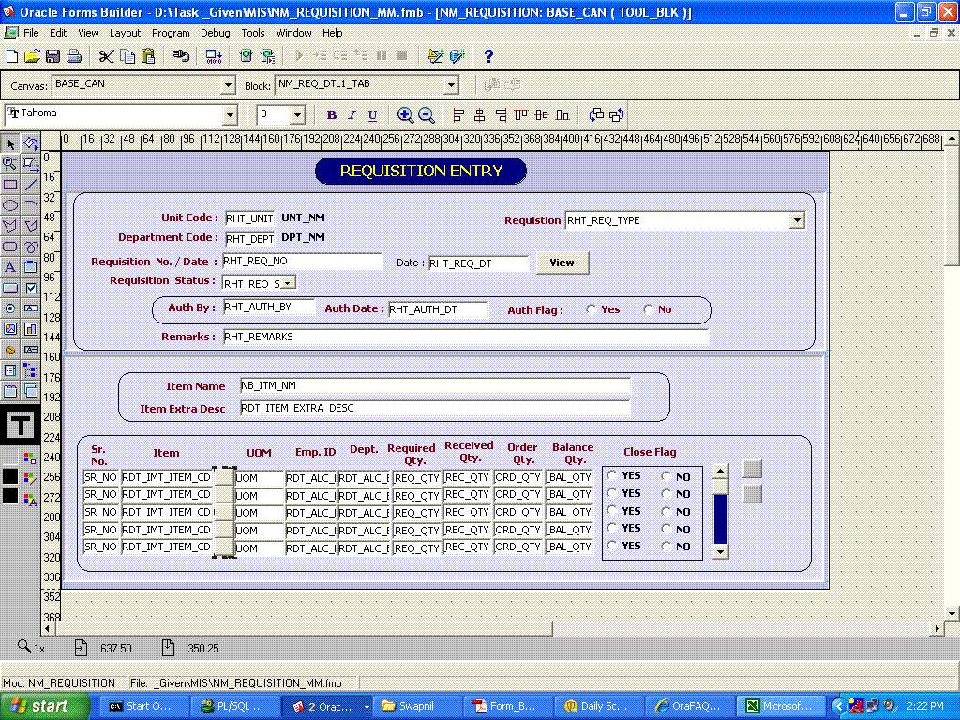Toggle Bold text formatting

(331, 115)
